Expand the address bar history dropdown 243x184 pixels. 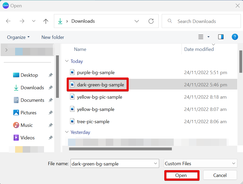pyautogui.click(x=137, y=21)
